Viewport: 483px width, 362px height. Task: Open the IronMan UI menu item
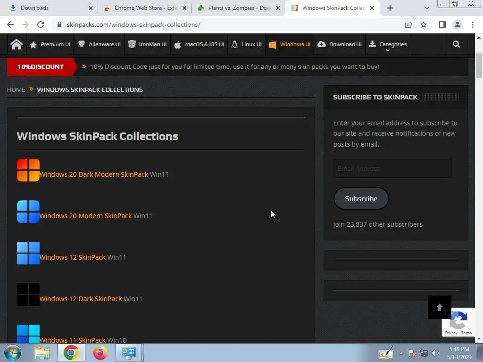147,45
